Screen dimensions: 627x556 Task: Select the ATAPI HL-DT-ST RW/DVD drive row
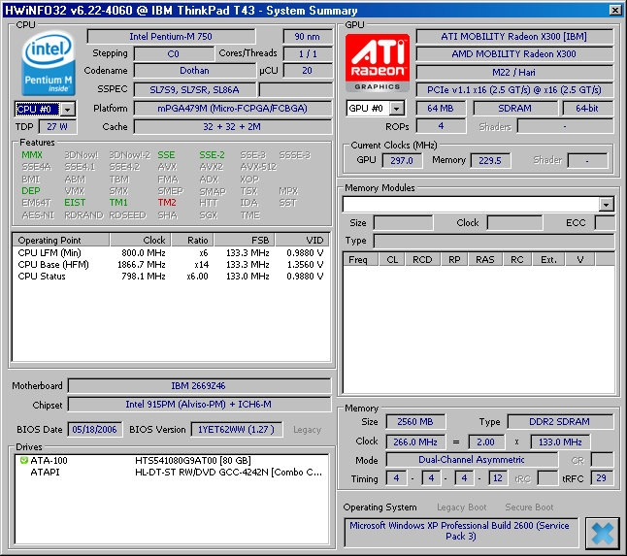171,473
